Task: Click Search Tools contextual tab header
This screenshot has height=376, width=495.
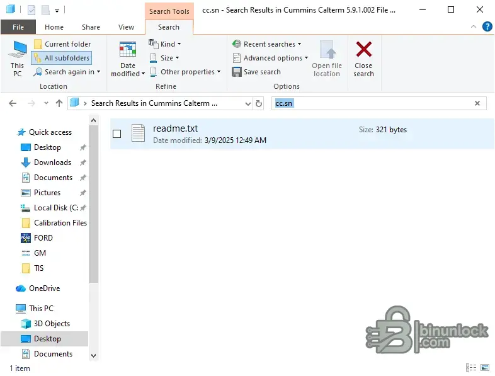Action: click(x=169, y=11)
